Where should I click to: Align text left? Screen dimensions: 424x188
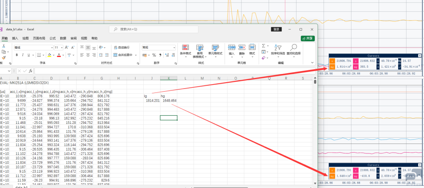(x=82, y=55)
